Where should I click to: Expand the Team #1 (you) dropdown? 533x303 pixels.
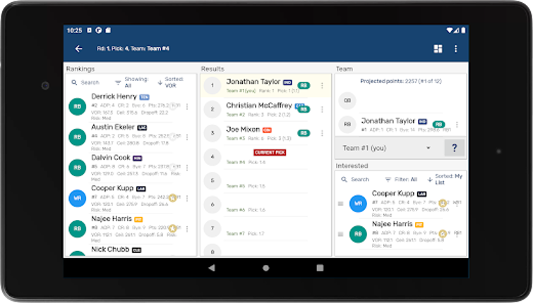388,149
